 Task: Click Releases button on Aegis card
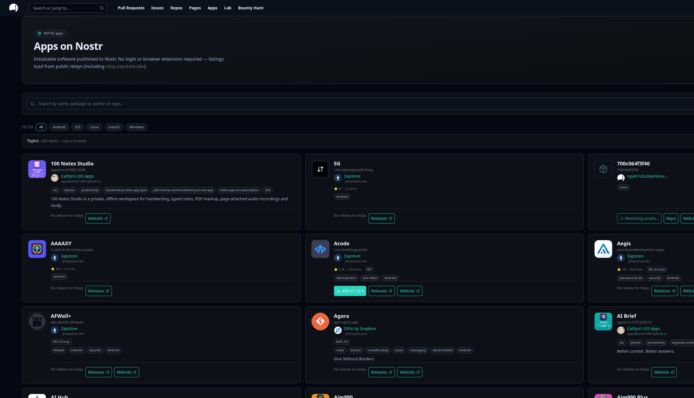tap(665, 291)
